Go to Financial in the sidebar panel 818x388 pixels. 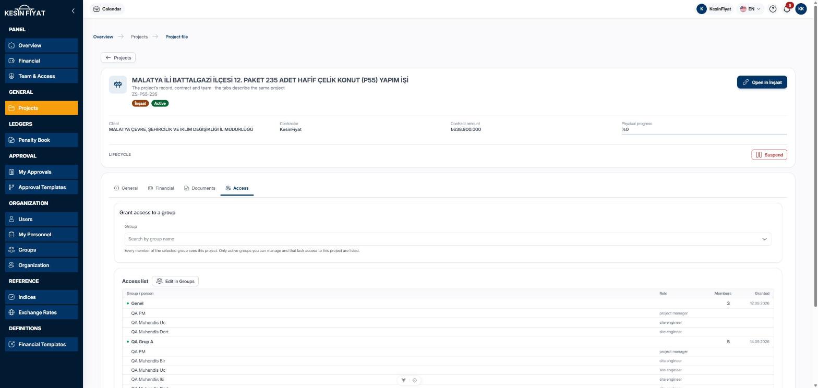pyautogui.click(x=41, y=60)
